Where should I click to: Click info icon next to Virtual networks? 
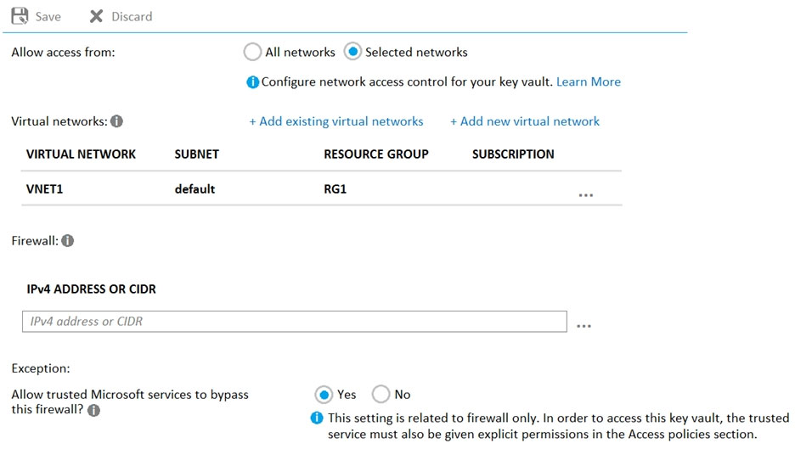pos(117,121)
